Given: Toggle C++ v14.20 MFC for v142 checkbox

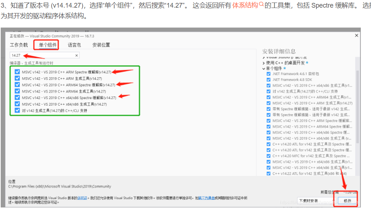Looking at the screenshot, I should 268,156.
